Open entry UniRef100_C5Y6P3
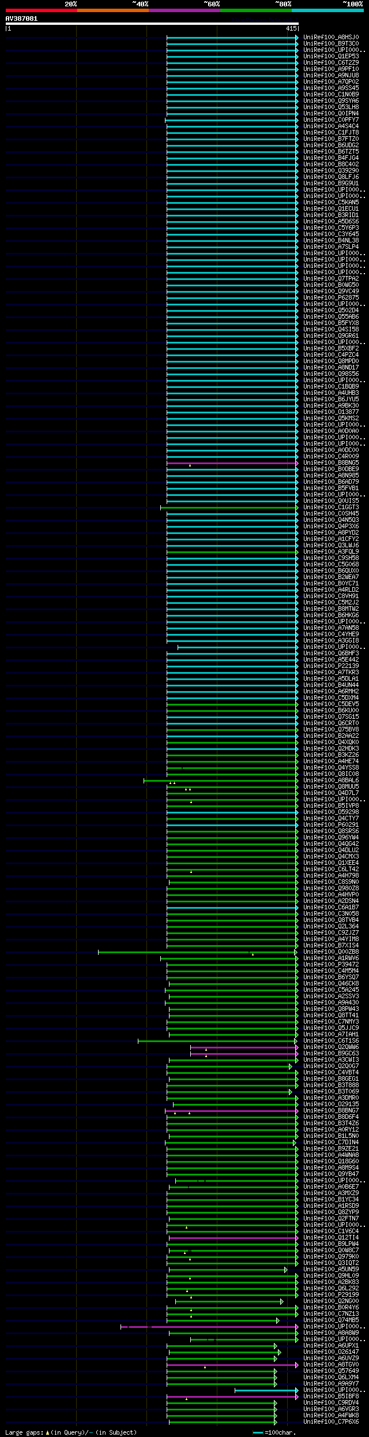369x1437 pixels. 331,228
